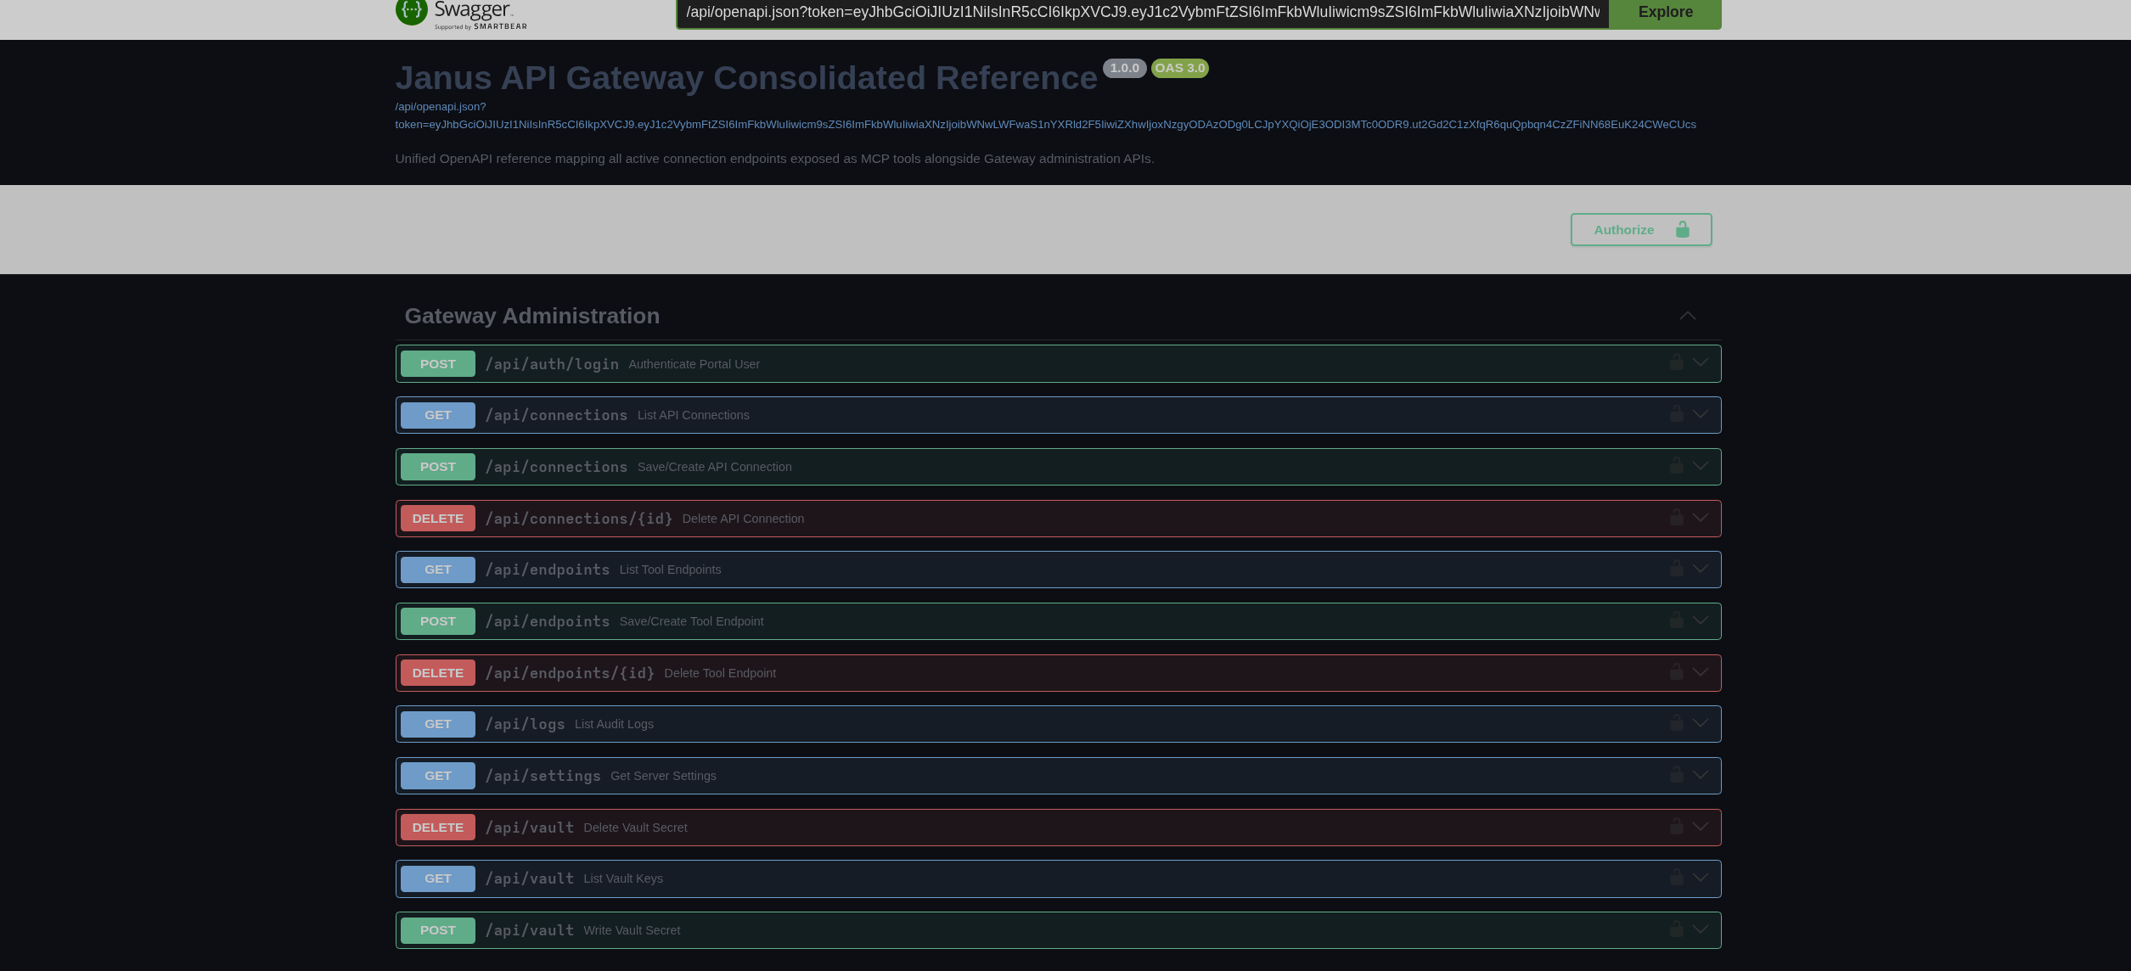Expand GET /api/connections chevron

[1700, 414]
